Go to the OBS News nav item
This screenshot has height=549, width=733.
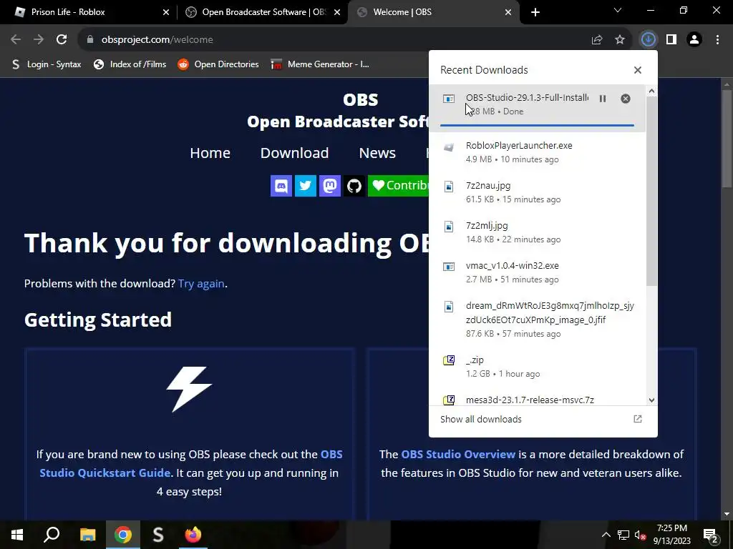coord(377,153)
